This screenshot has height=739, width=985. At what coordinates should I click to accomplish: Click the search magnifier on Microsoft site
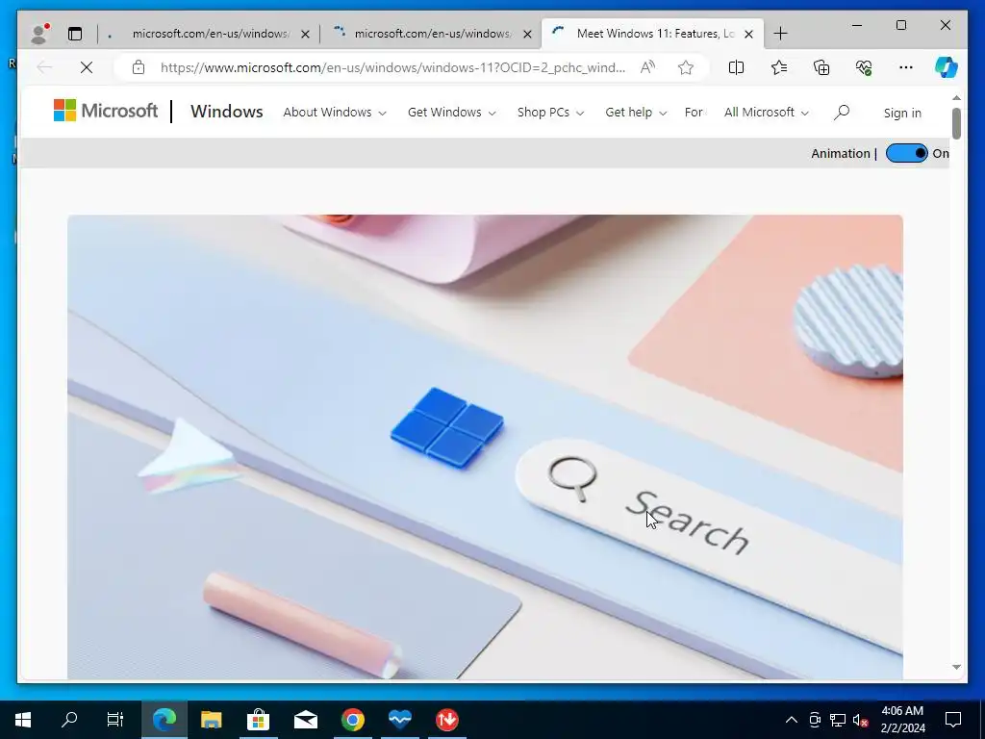[x=842, y=113]
